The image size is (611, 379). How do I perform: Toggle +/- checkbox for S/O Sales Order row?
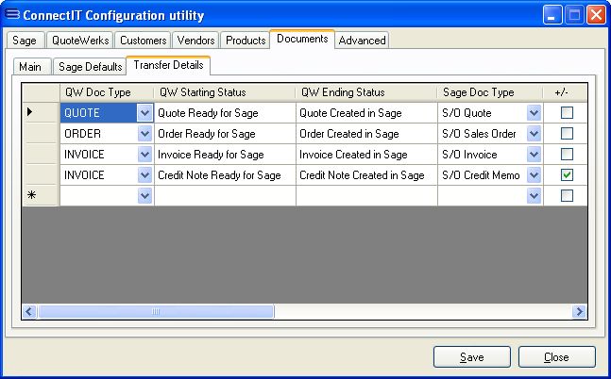coord(567,134)
